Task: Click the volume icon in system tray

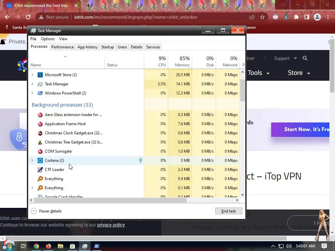Action: [x=289, y=246]
